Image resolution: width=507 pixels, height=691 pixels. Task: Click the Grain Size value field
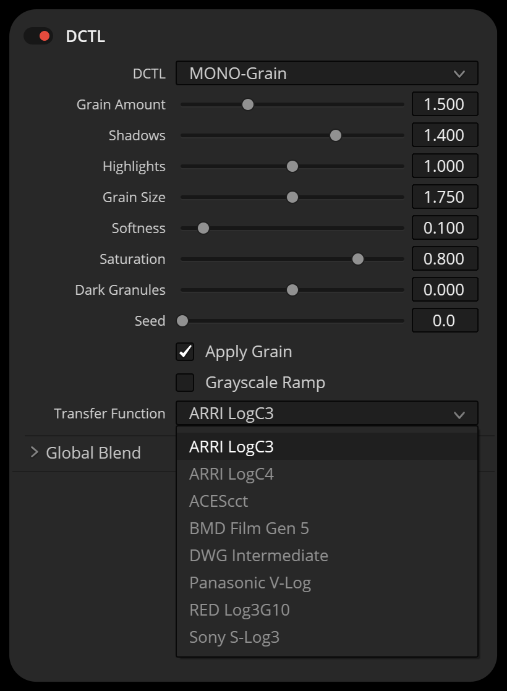click(445, 197)
